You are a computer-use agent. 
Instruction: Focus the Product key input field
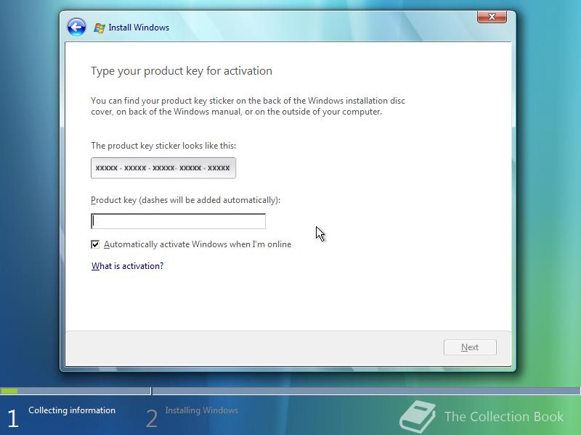coord(178,221)
